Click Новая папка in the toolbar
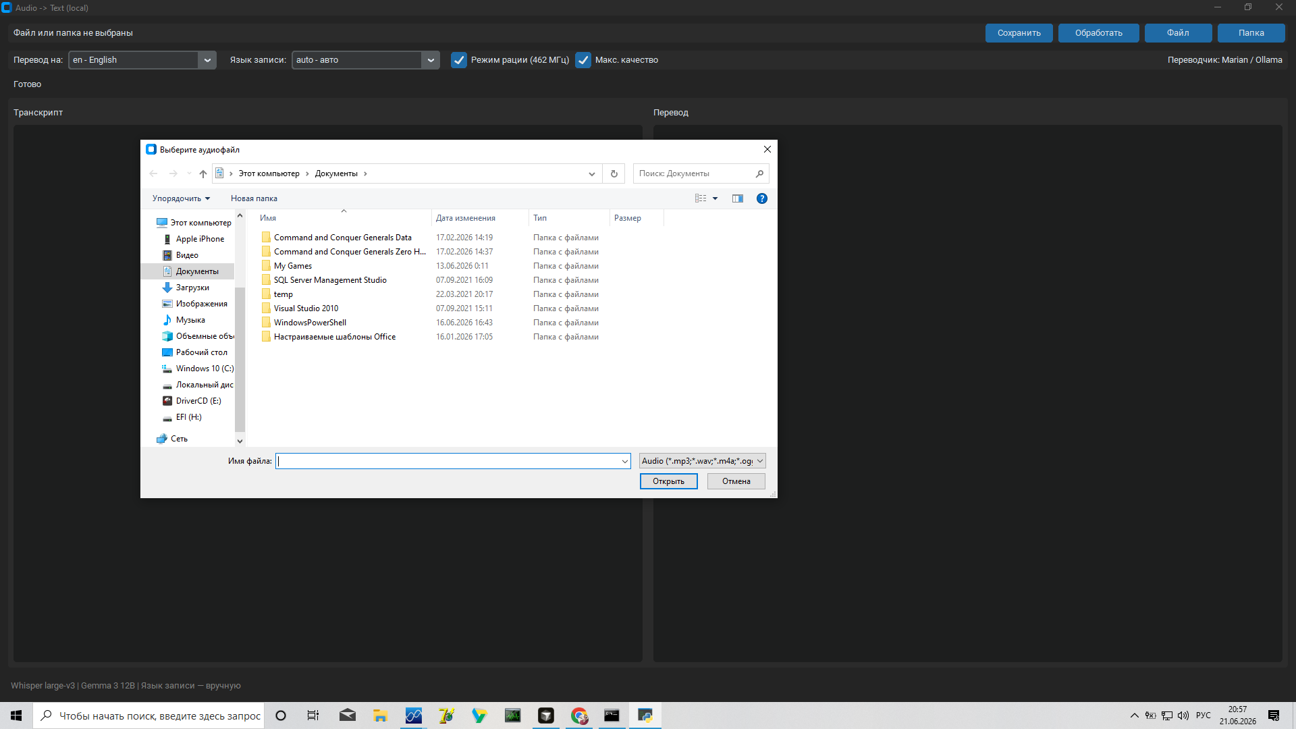Viewport: 1296px width, 729px height. (254, 198)
